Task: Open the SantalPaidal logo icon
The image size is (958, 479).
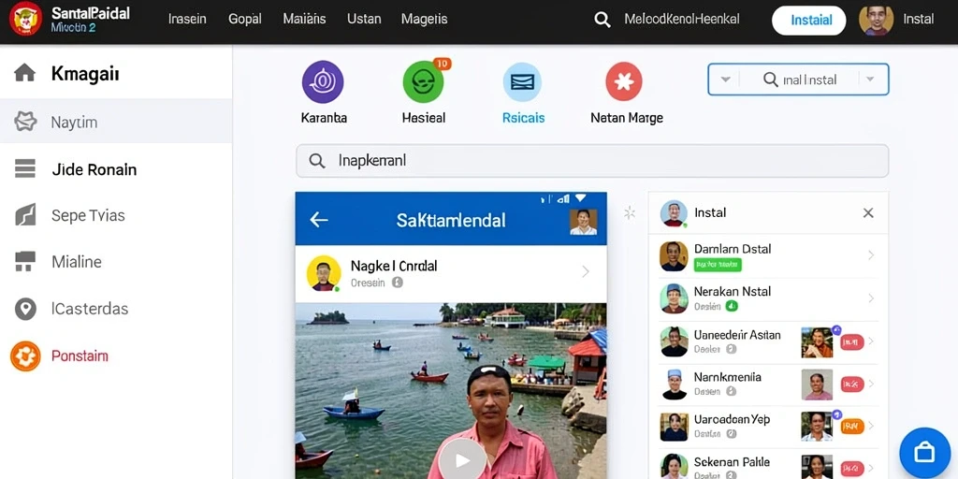Action: click(x=25, y=19)
